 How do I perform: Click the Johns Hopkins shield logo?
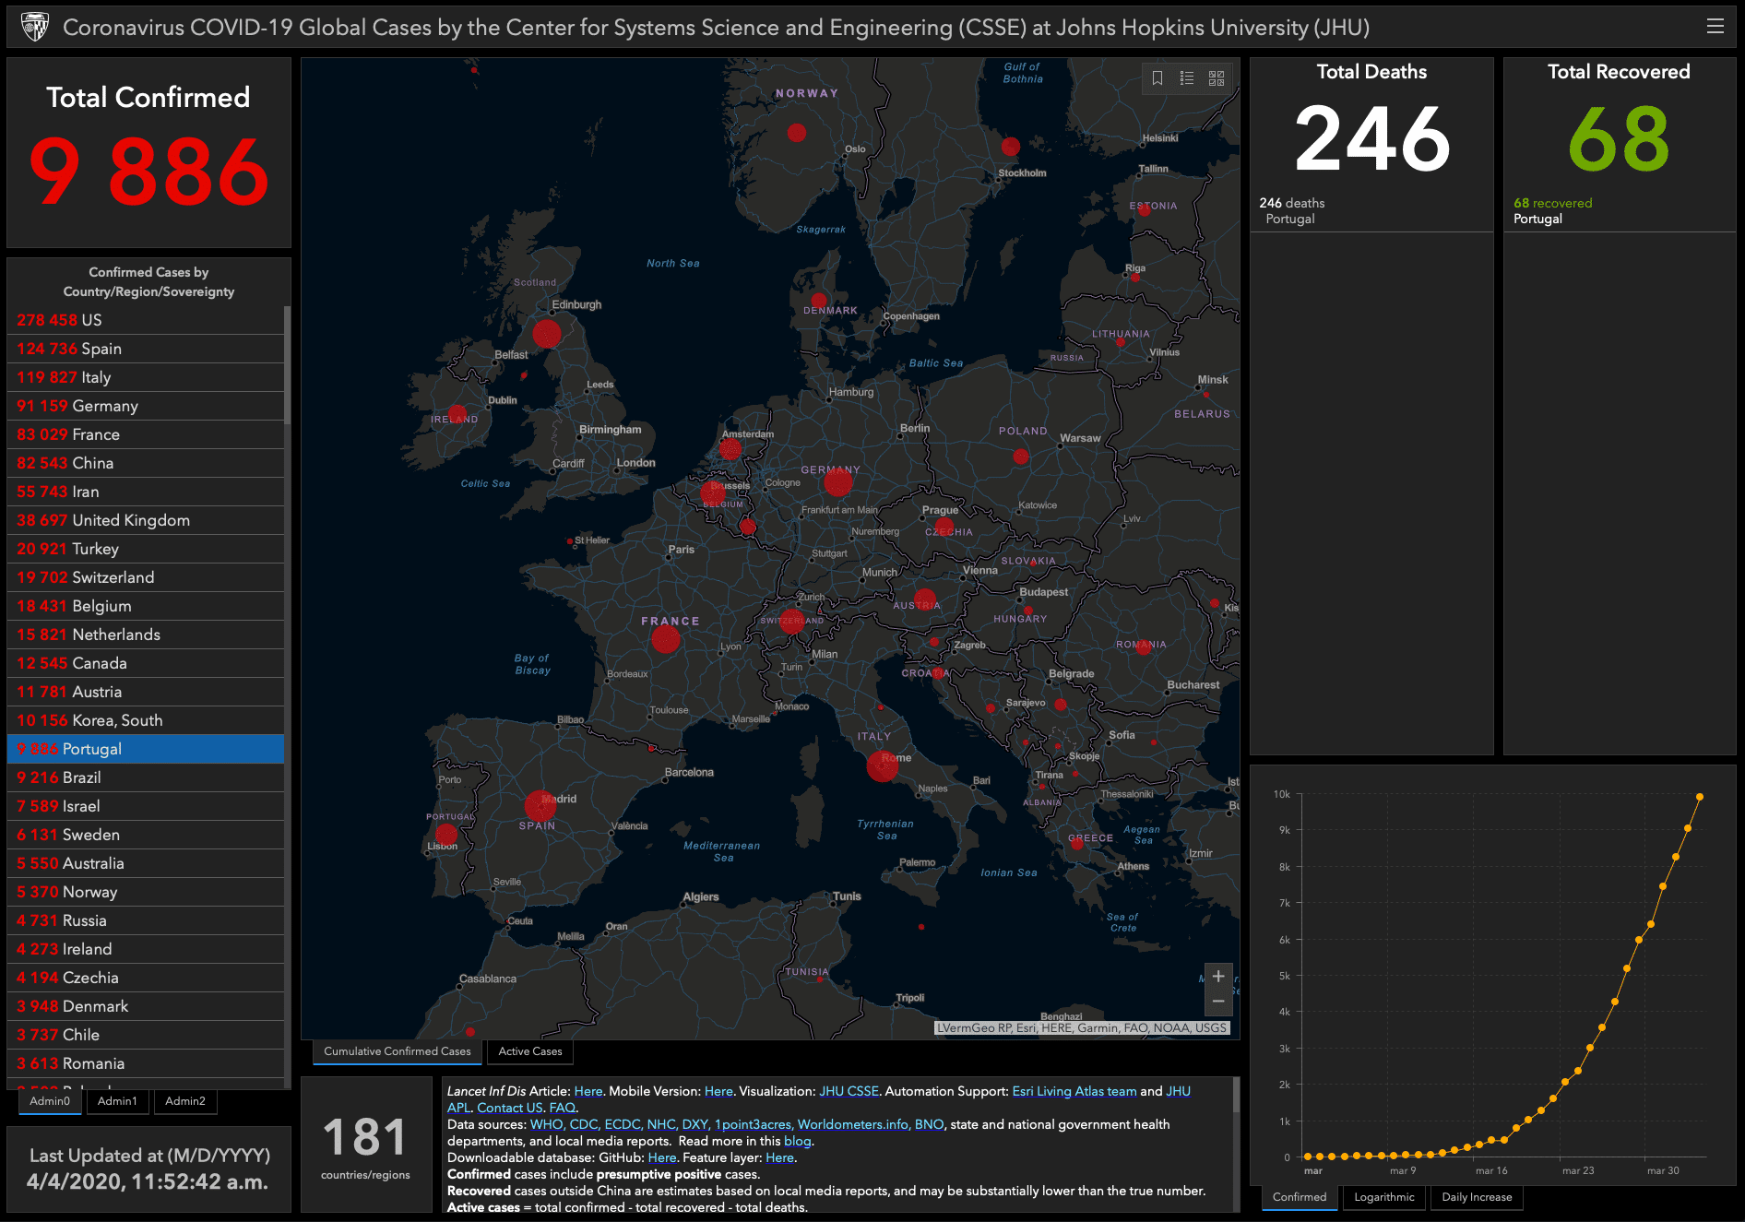tap(35, 27)
